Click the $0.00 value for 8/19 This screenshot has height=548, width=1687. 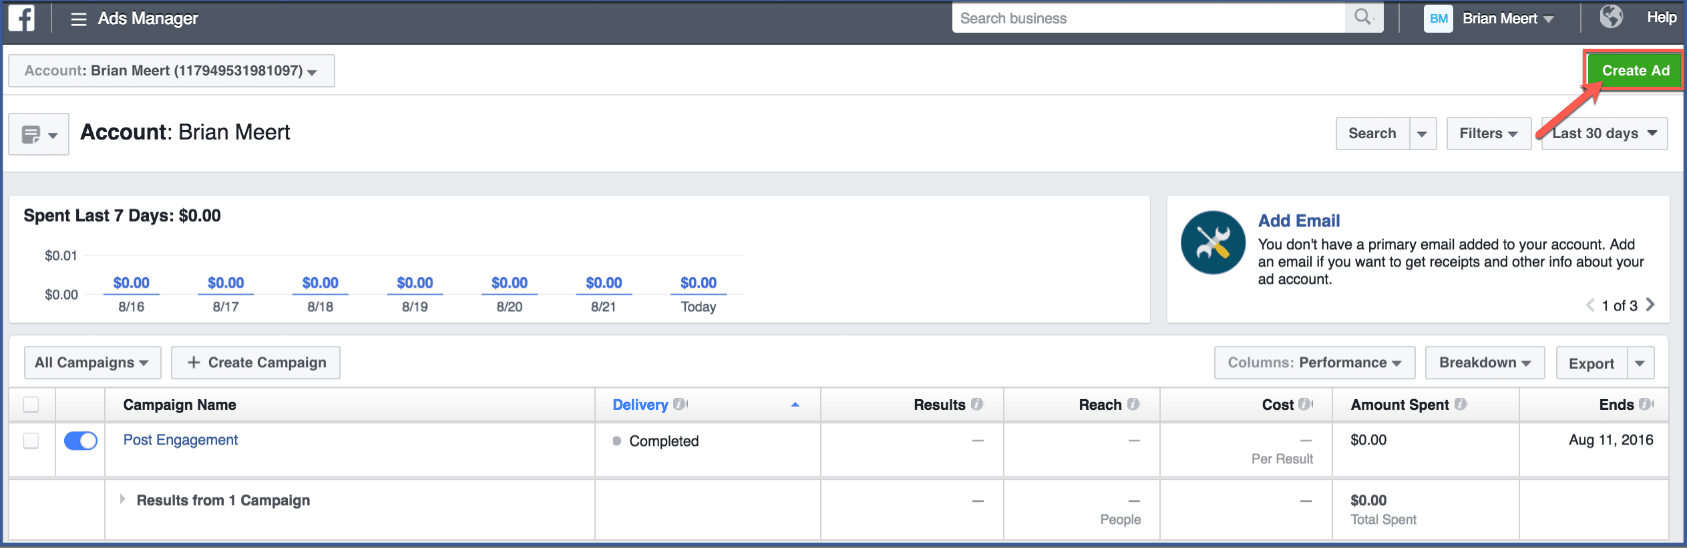coord(415,283)
